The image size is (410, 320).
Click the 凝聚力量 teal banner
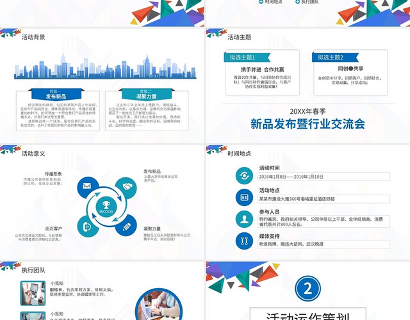click(147, 94)
